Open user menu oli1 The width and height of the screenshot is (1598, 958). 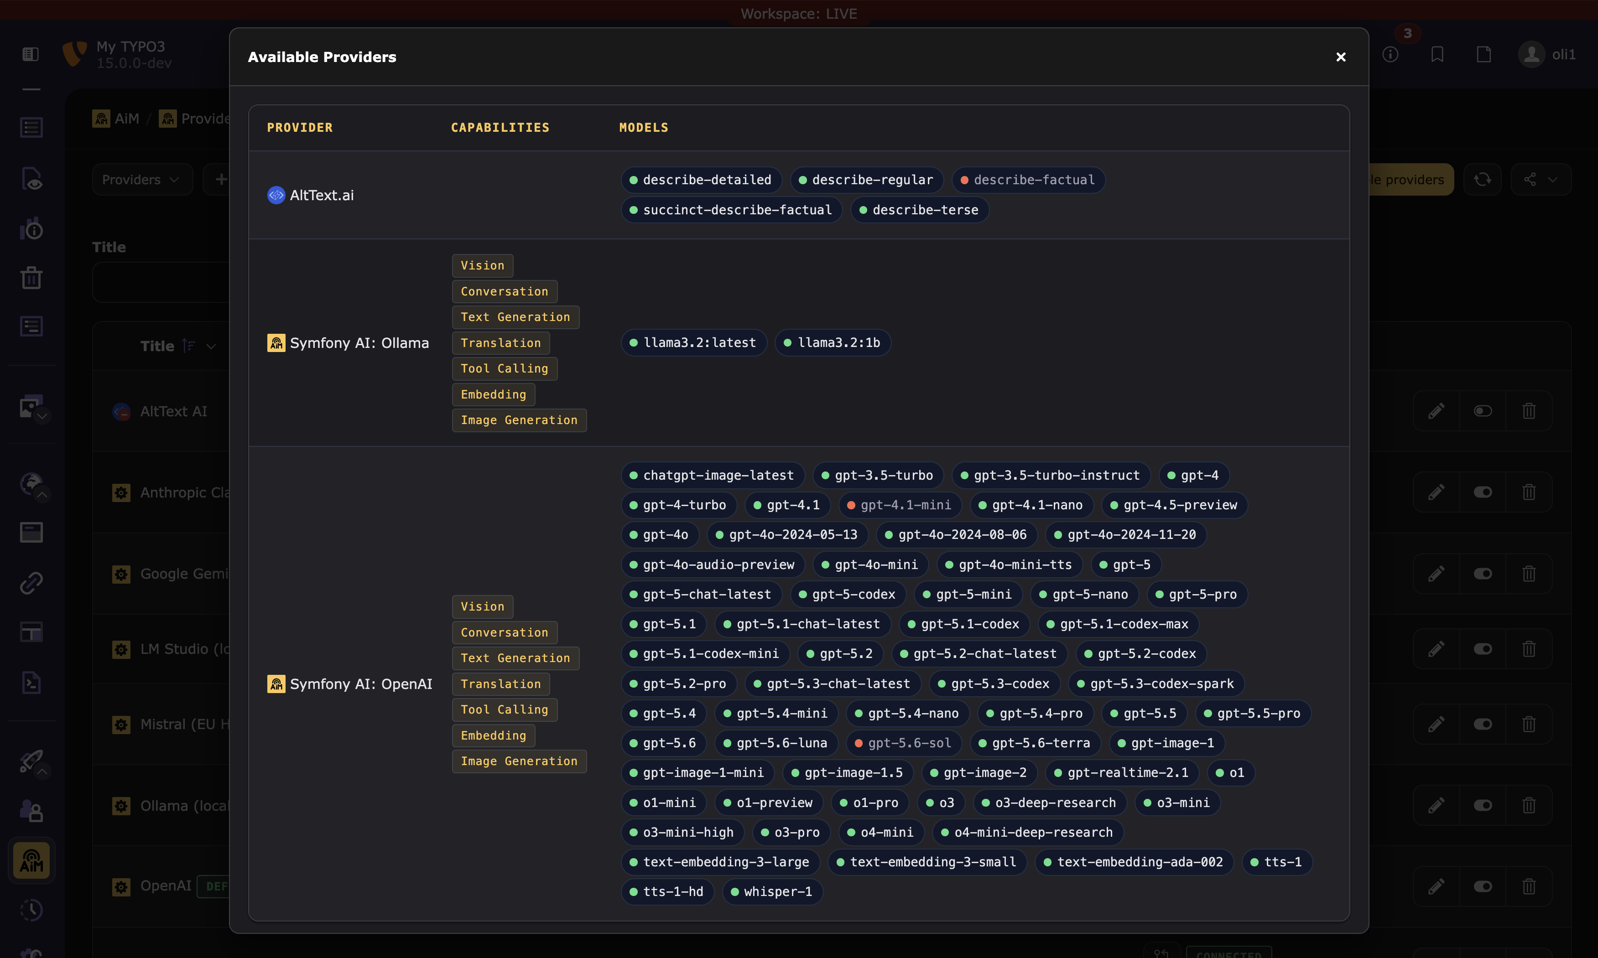[x=1547, y=54]
